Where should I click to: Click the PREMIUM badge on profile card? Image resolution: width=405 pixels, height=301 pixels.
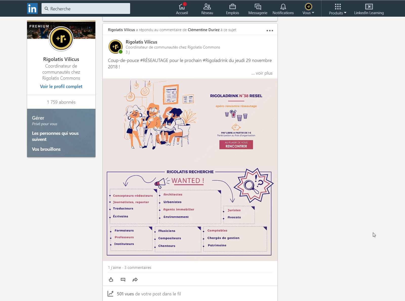[x=39, y=26]
